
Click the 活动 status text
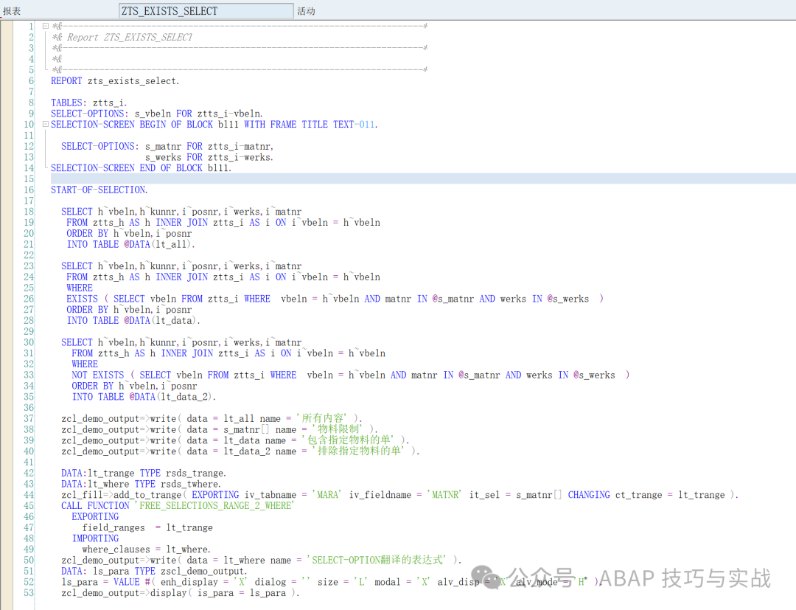(306, 11)
